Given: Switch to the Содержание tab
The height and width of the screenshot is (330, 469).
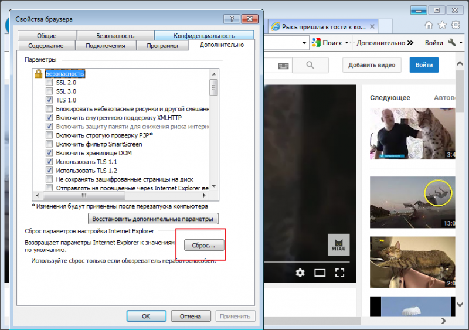Looking at the screenshot, I should 46,46.
